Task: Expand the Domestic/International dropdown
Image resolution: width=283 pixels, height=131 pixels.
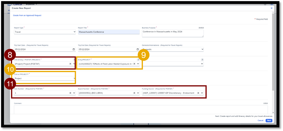Action: click(x=173, y=49)
